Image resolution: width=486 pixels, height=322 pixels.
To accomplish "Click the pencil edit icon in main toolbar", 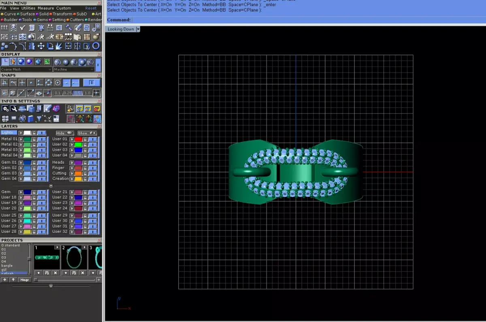I will tap(78, 27).
